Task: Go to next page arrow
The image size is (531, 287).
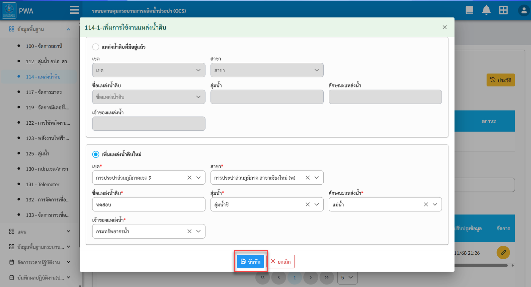Action: pyautogui.click(x=311, y=277)
